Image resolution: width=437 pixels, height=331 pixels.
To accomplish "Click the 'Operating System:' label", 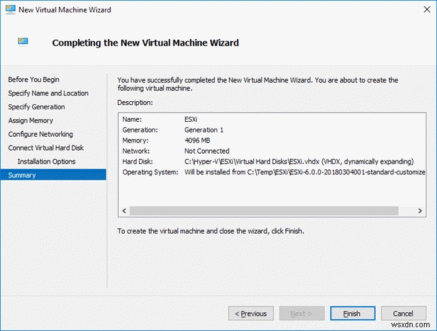I will tap(150, 172).
